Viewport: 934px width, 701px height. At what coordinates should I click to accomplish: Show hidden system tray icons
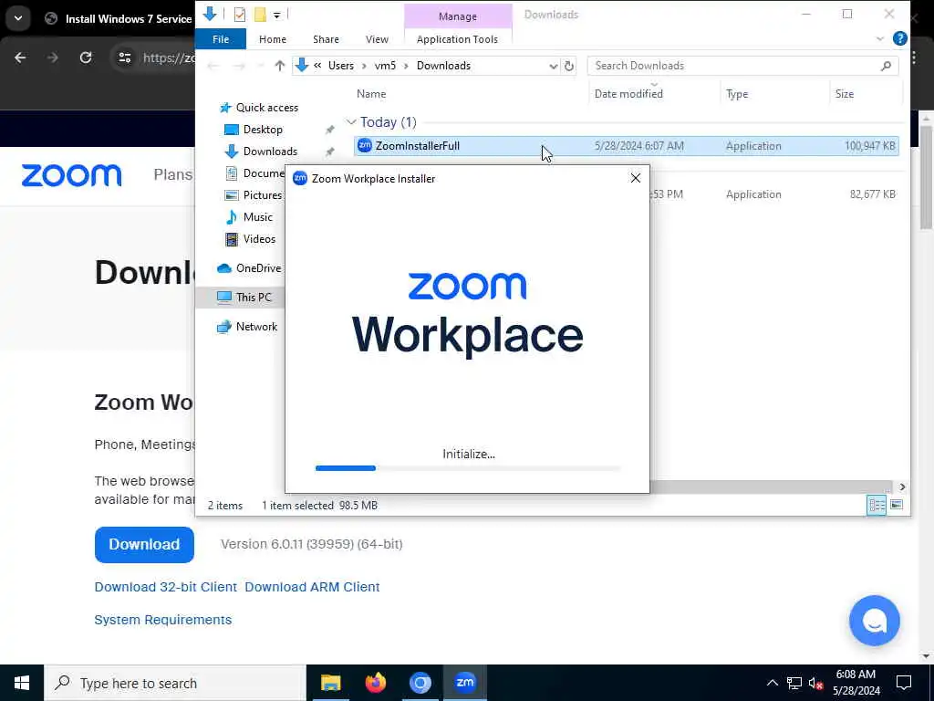click(772, 683)
